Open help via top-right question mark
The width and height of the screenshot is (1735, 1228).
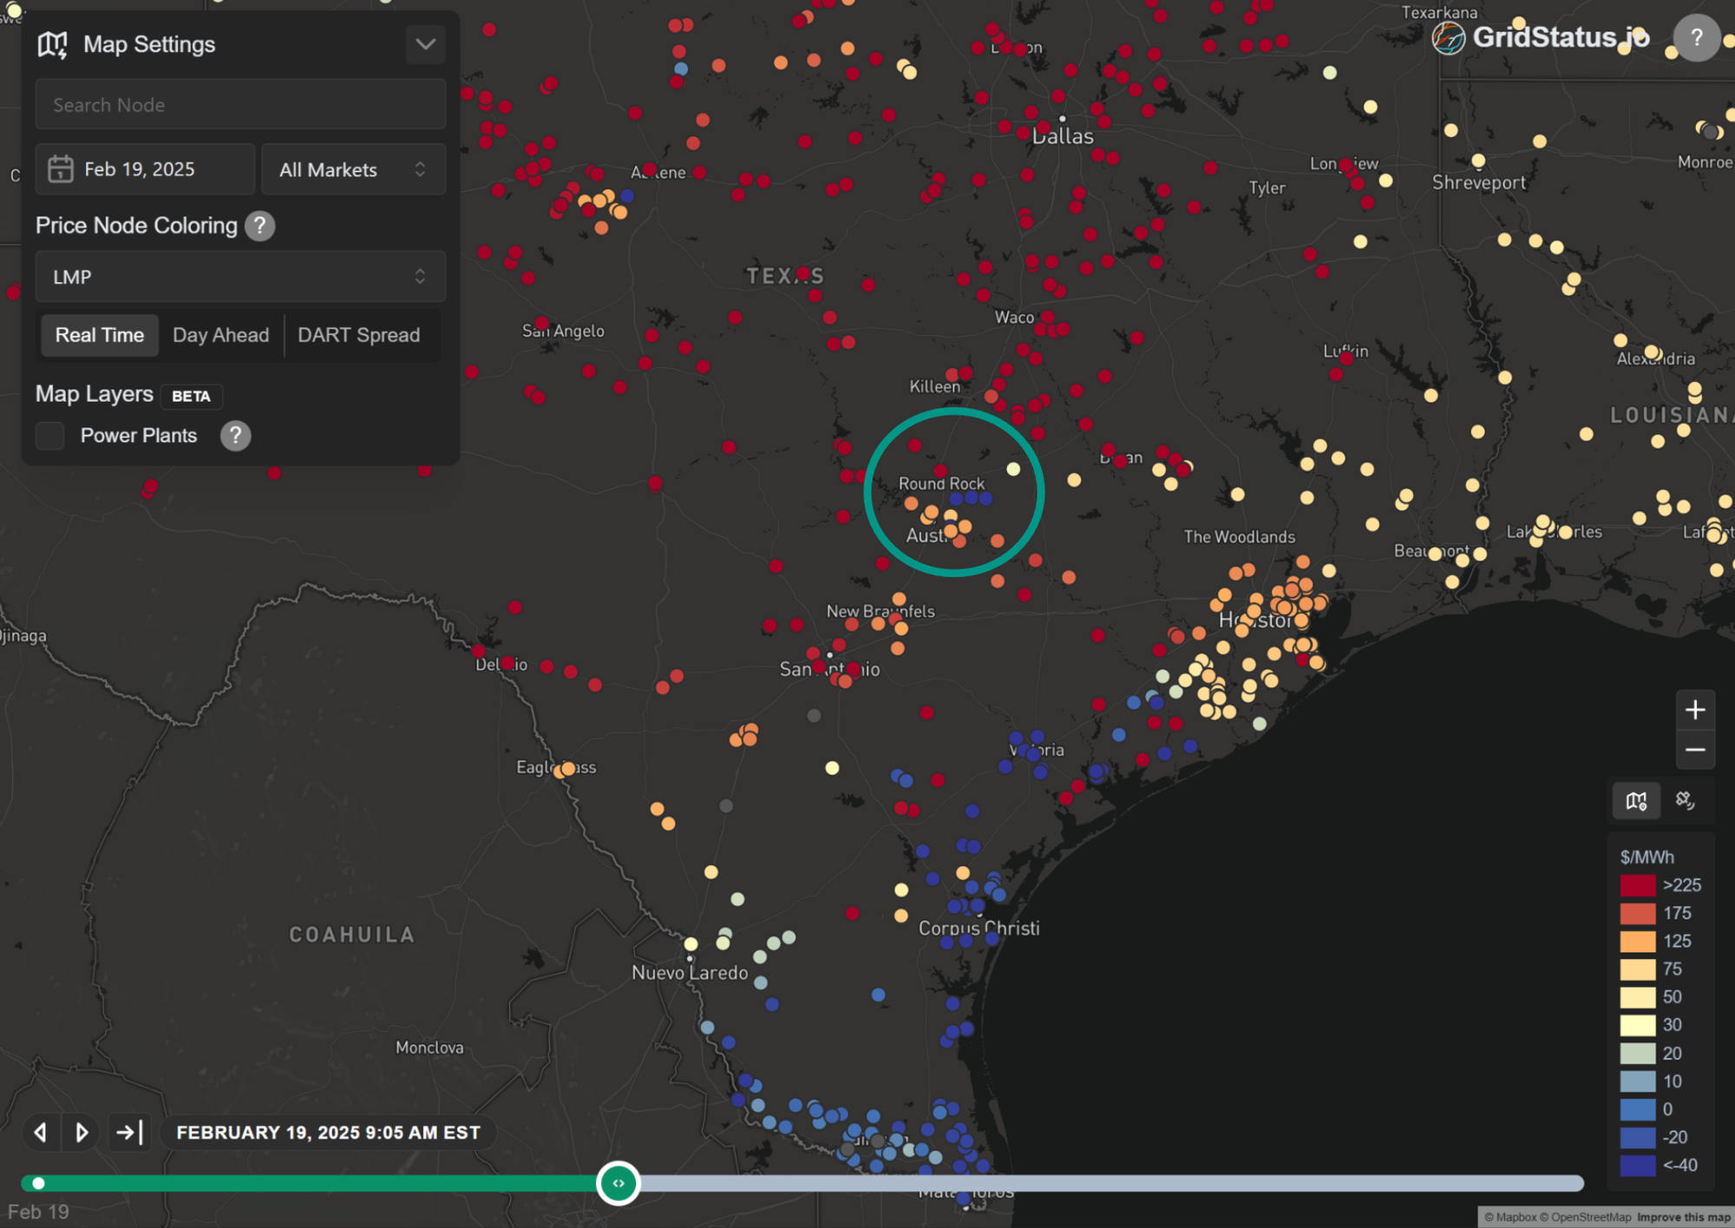(x=1696, y=38)
